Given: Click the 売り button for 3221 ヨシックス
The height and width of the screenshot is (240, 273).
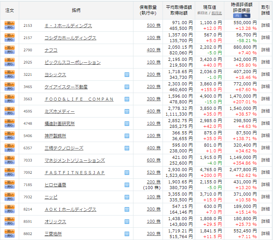Looking at the screenshot, I should [x=10, y=77].
